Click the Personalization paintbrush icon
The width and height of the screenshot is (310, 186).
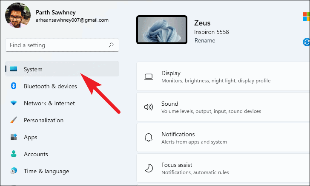pos(14,120)
